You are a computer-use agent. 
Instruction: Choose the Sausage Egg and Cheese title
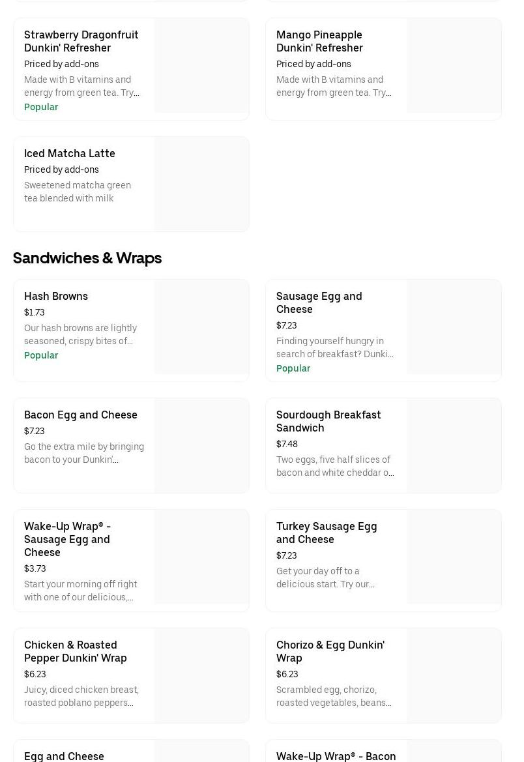click(x=319, y=302)
